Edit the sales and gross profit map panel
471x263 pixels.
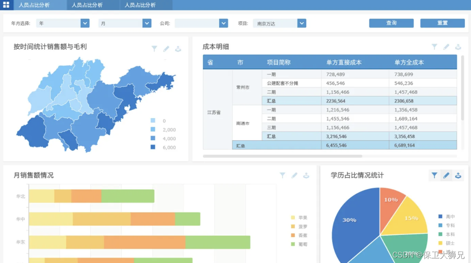(166, 48)
